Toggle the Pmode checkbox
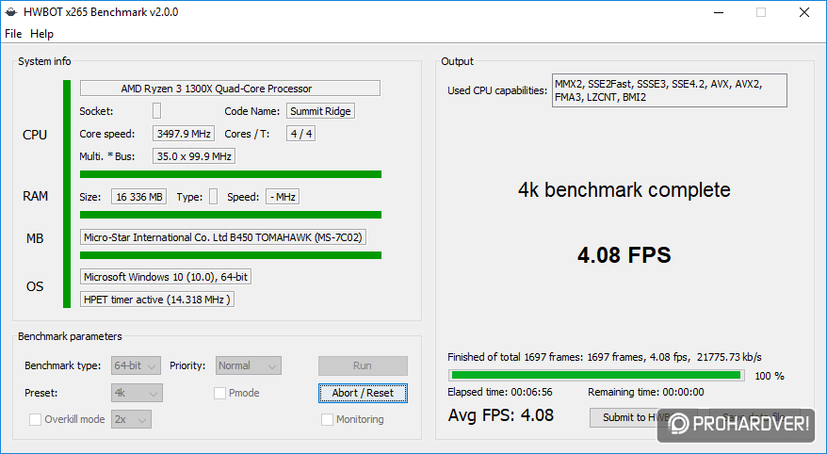827x454 pixels. click(219, 394)
